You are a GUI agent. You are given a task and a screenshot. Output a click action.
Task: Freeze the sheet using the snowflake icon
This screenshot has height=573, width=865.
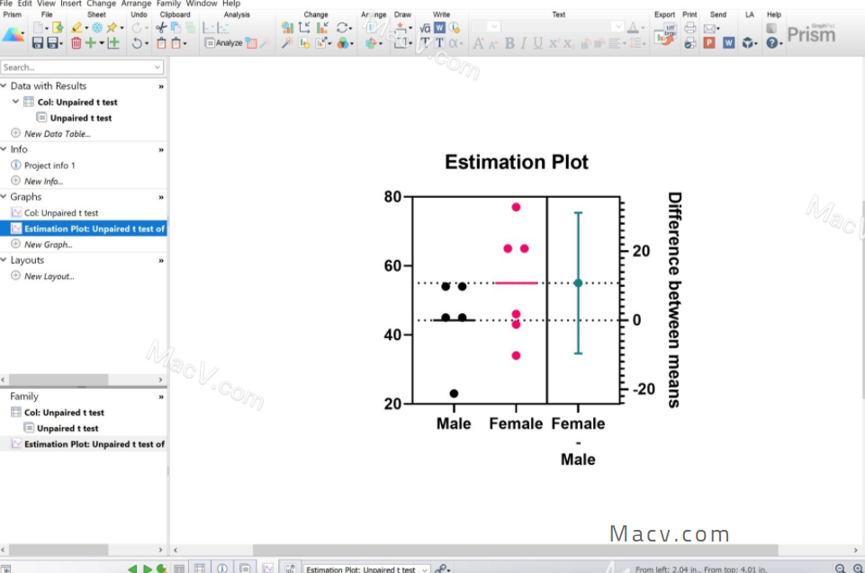(x=97, y=27)
